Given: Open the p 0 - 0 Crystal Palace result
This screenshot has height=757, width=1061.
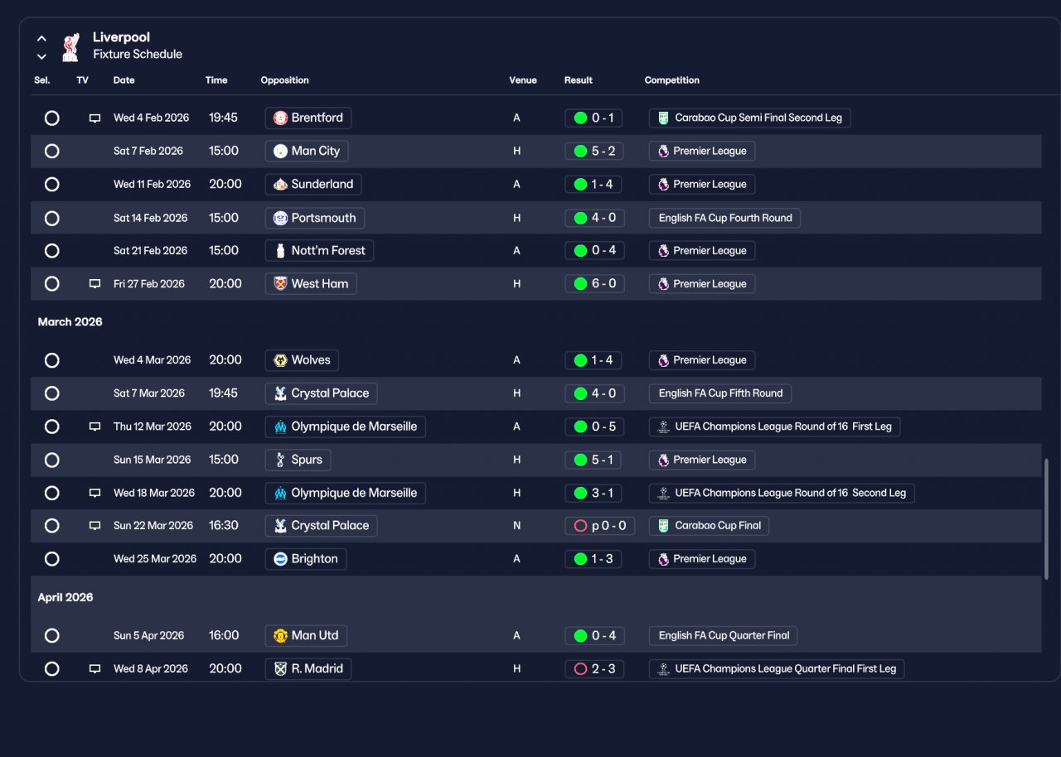Looking at the screenshot, I should pos(600,525).
